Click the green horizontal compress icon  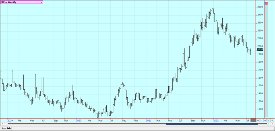point(269,120)
